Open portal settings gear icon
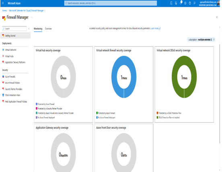The height and width of the screenshot is (172, 222). tap(185, 3)
